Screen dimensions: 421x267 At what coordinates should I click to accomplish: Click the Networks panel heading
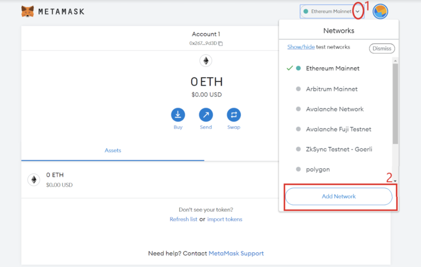tap(338, 30)
